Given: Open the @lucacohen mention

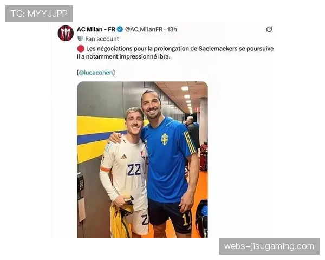Looking at the screenshot, I should (96, 73).
